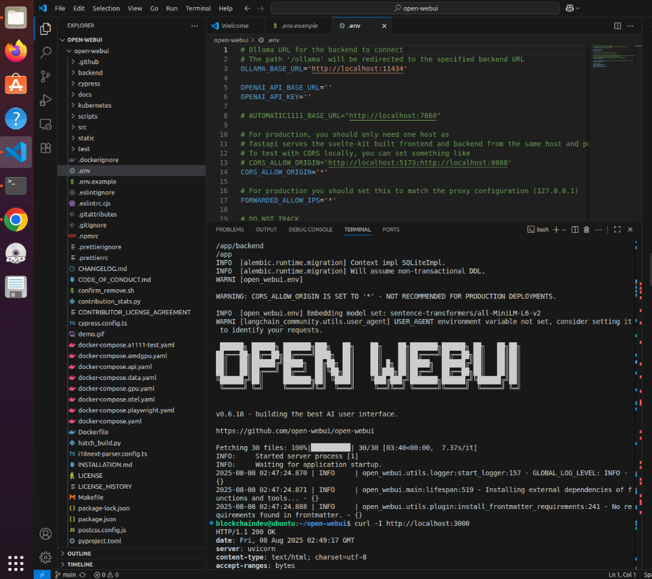Open editor More Actions menu
652x579 pixels.
click(631, 26)
